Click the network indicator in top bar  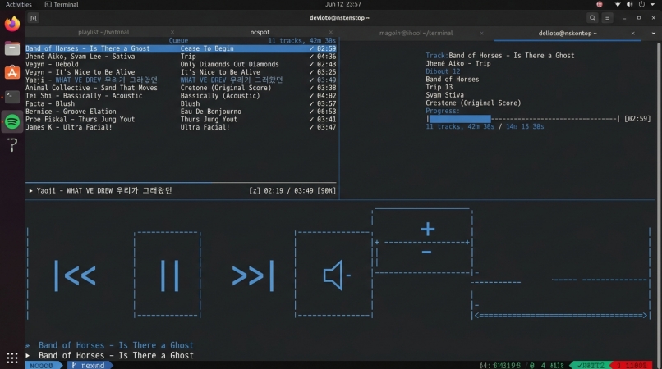coord(618,4)
